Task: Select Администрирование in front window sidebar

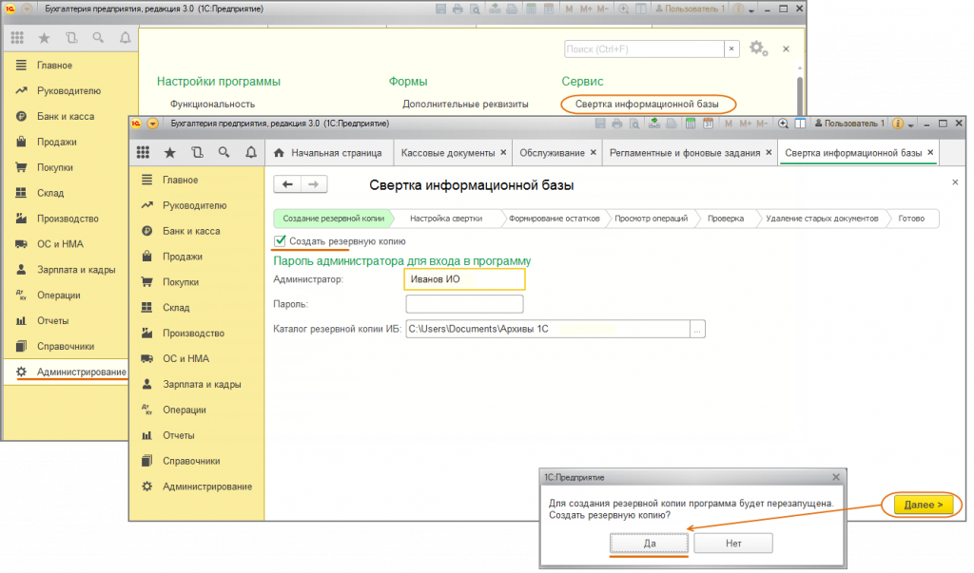Action: [206, 487]
